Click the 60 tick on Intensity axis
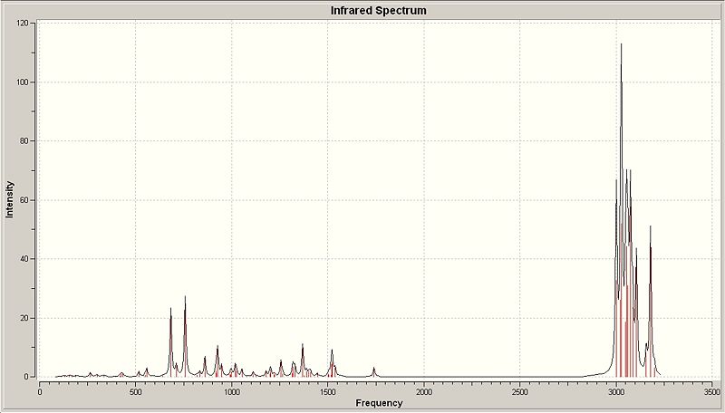Image resolution: width=725 pixels, height=413 pixels. [x=24, y=200]
